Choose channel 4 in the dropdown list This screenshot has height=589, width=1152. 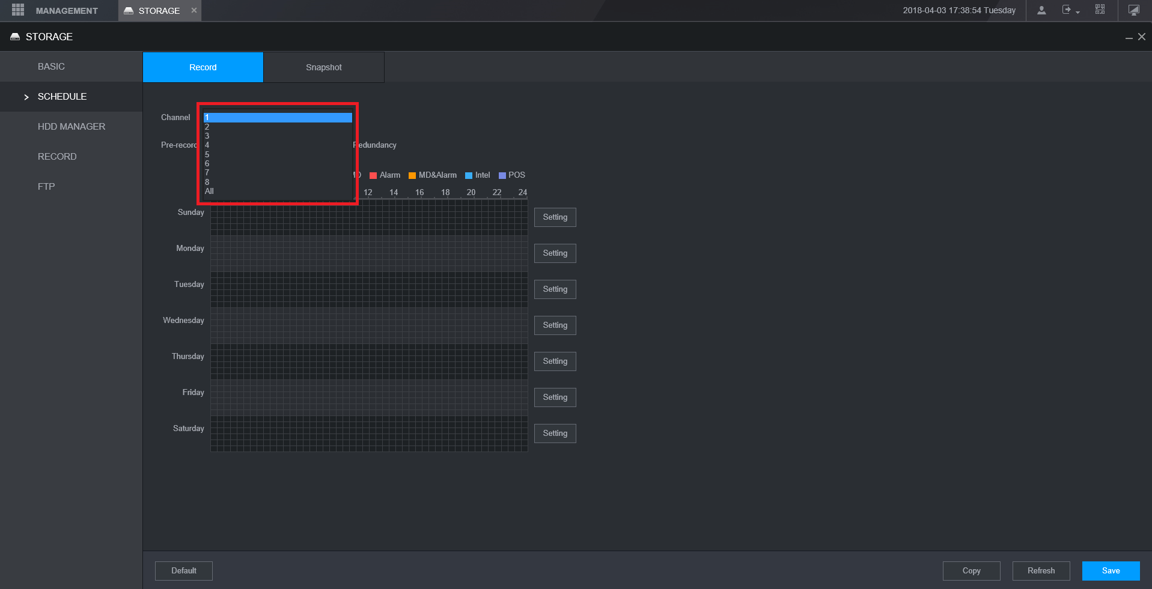click(x=278, y=145)
